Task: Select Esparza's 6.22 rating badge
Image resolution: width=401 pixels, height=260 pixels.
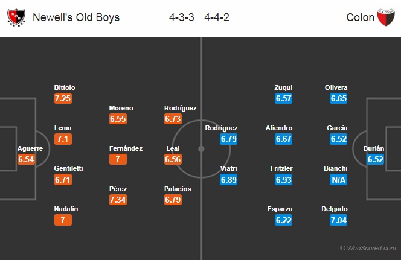Action: coord(283,220)
